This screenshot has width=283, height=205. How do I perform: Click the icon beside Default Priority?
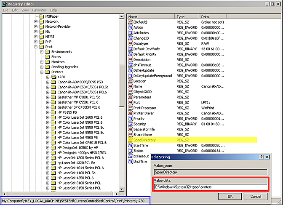tap(131, 54)
